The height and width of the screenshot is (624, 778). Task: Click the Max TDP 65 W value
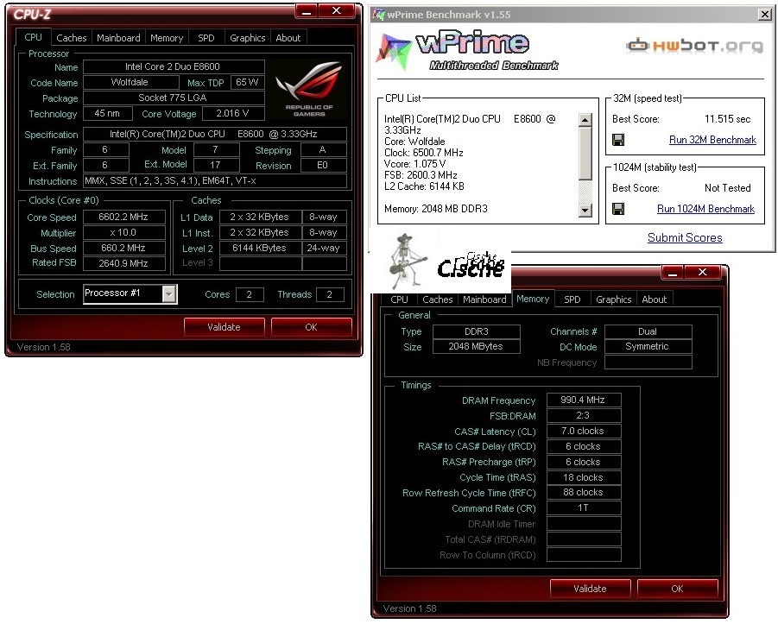point(247,82)
